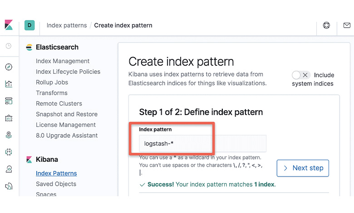Open Canvas icon in sidebar

pos(9,118)
